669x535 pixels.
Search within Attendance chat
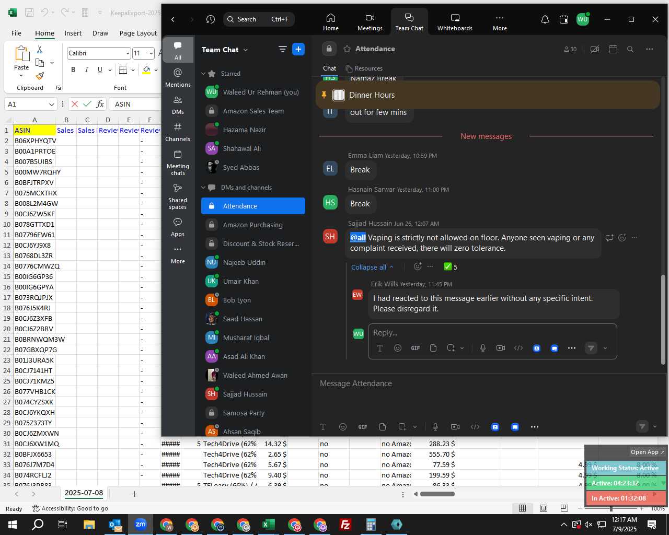point(630,49)
